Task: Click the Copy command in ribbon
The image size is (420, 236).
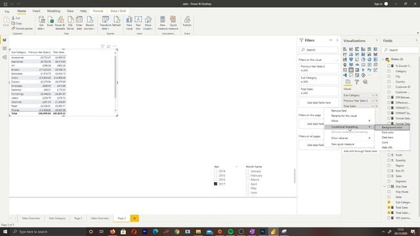Action: point(16,24)
